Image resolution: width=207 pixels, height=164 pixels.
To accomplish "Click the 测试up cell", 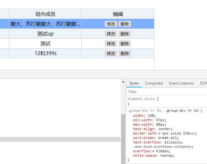I will click(x=45, y=34).
